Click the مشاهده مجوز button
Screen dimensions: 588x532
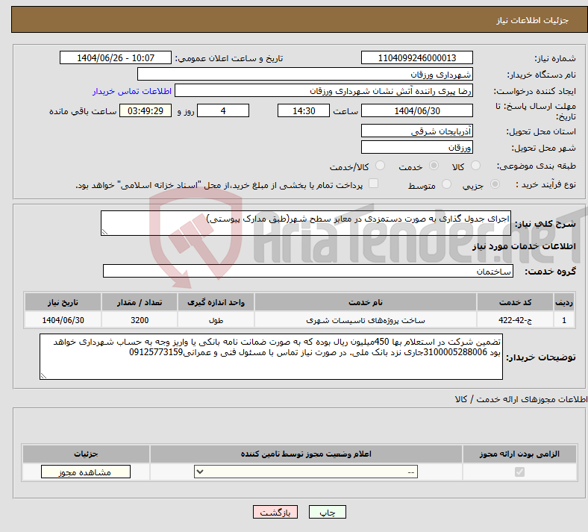[x=86, y=472]
